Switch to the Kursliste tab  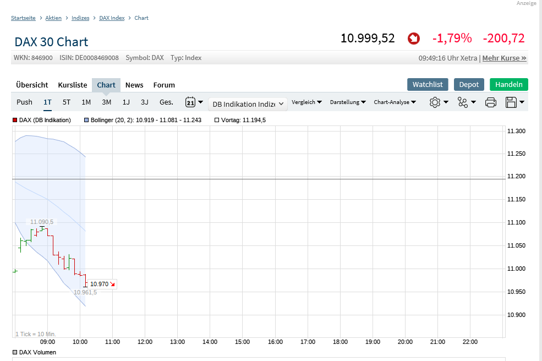coord(73,85)
